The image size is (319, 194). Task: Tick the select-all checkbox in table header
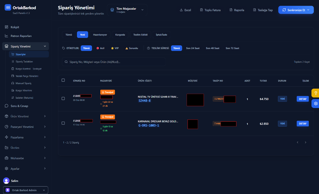tap(63, 80)
